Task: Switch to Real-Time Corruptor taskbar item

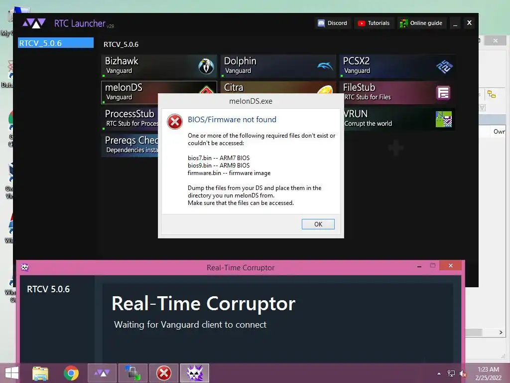Action: tap(195, 373)
